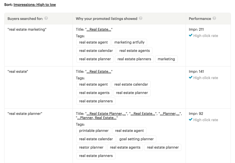Click High click rate checkmark under Impr: 211
This screenshot has width=235, height=163.
click(x=191, y=35)
